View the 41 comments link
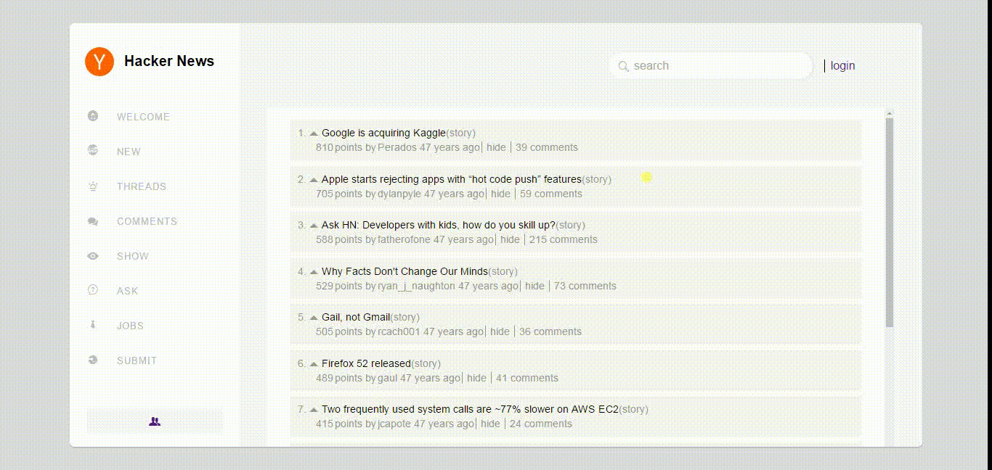The width and height of the screenshot is (992, 470). pyautogui.click(x=527, y=378)
